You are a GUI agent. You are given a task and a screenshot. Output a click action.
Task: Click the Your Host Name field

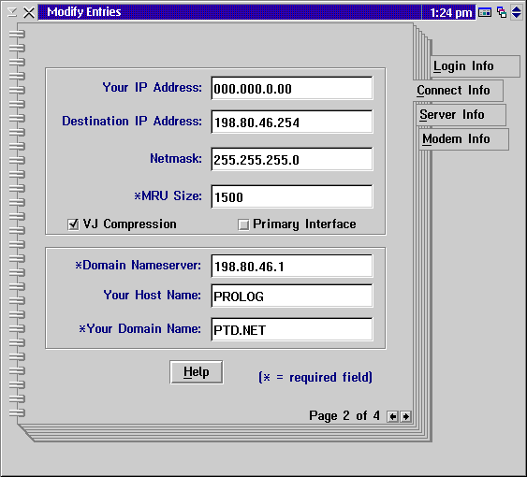click(x=292, y=296)
